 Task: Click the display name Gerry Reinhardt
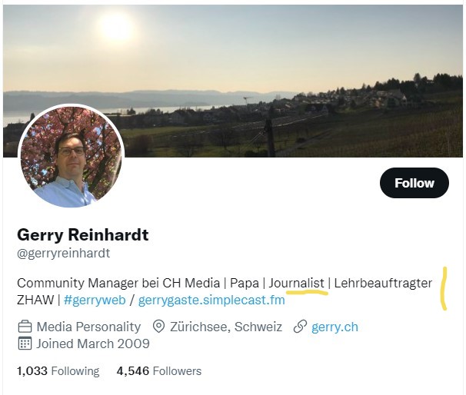[x=82, y=234]
